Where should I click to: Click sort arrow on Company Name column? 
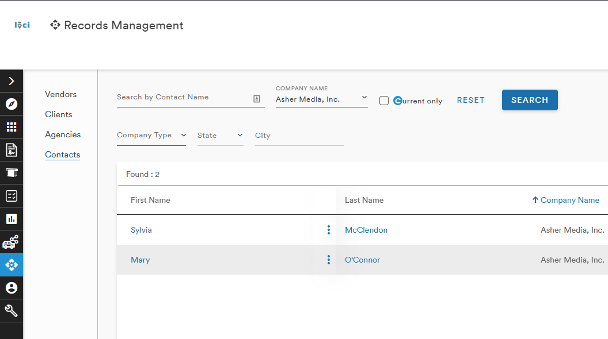(535, 200)
